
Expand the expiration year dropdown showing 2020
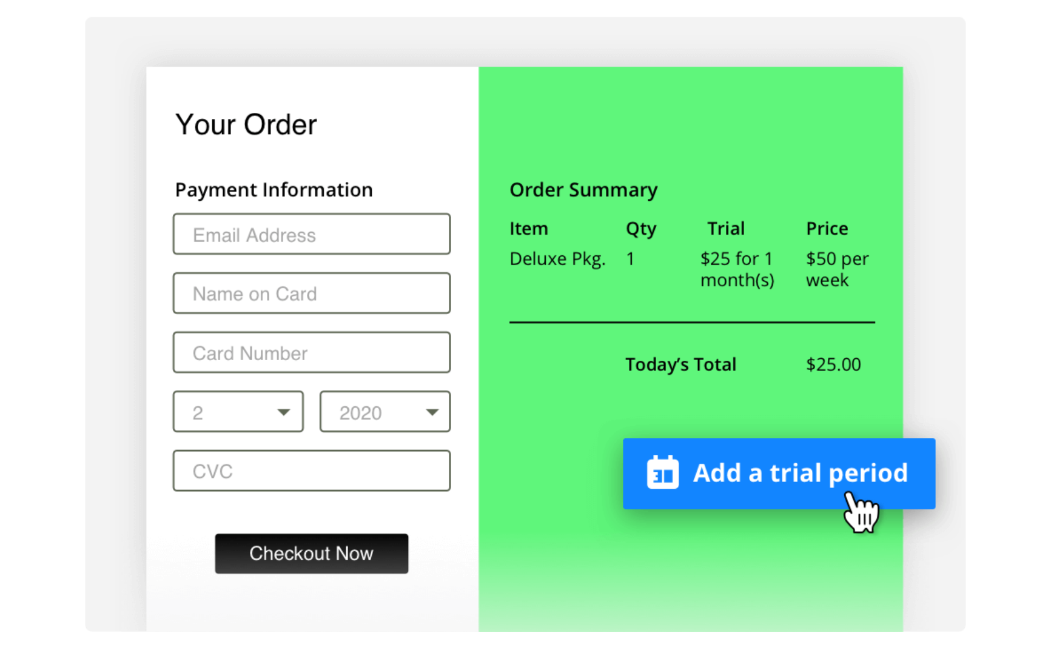[x=384, y=412]
